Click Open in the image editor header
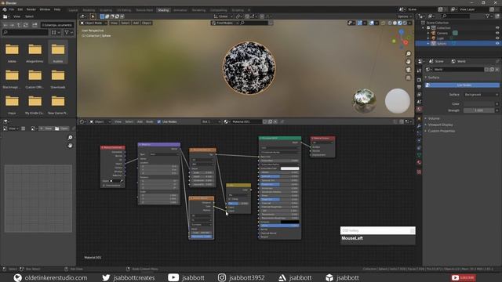 pyautogui.click(x=61, y=128)
